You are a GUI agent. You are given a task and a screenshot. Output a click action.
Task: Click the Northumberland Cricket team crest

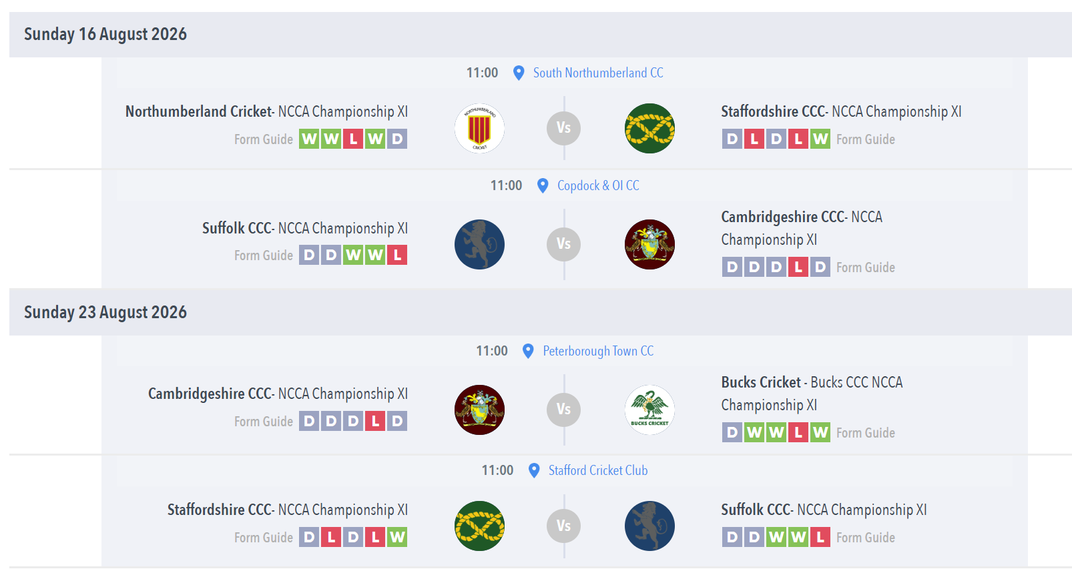click(479, 128)
